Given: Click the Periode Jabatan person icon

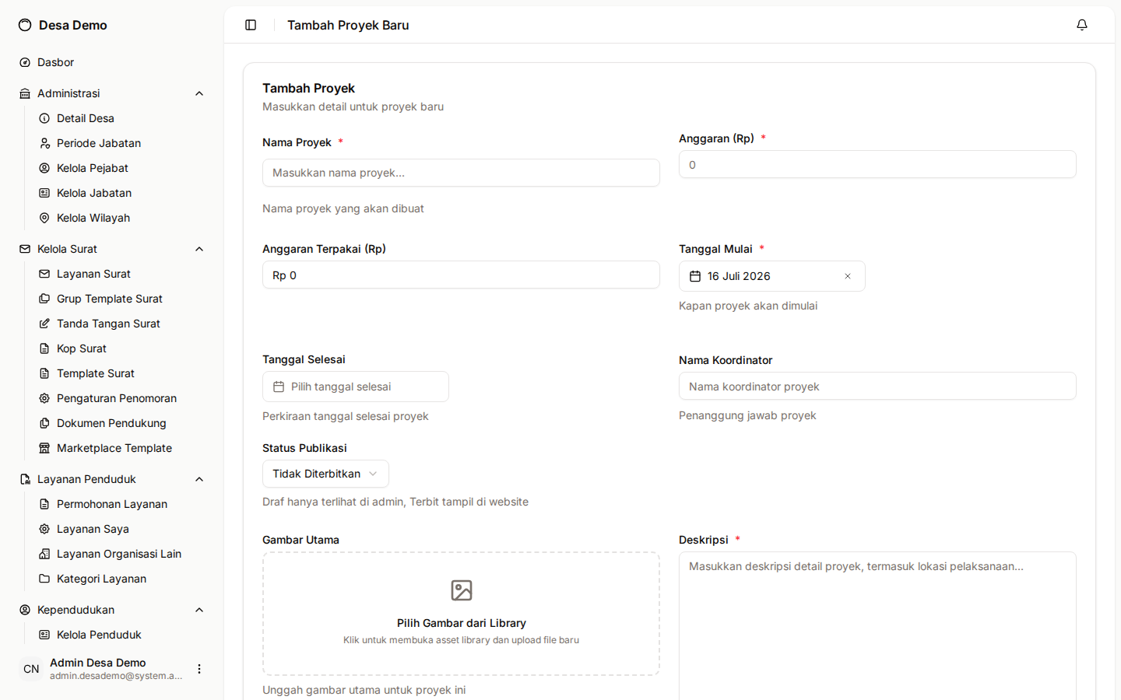Looking at the screenshot, I should click(x=44, y=143).
